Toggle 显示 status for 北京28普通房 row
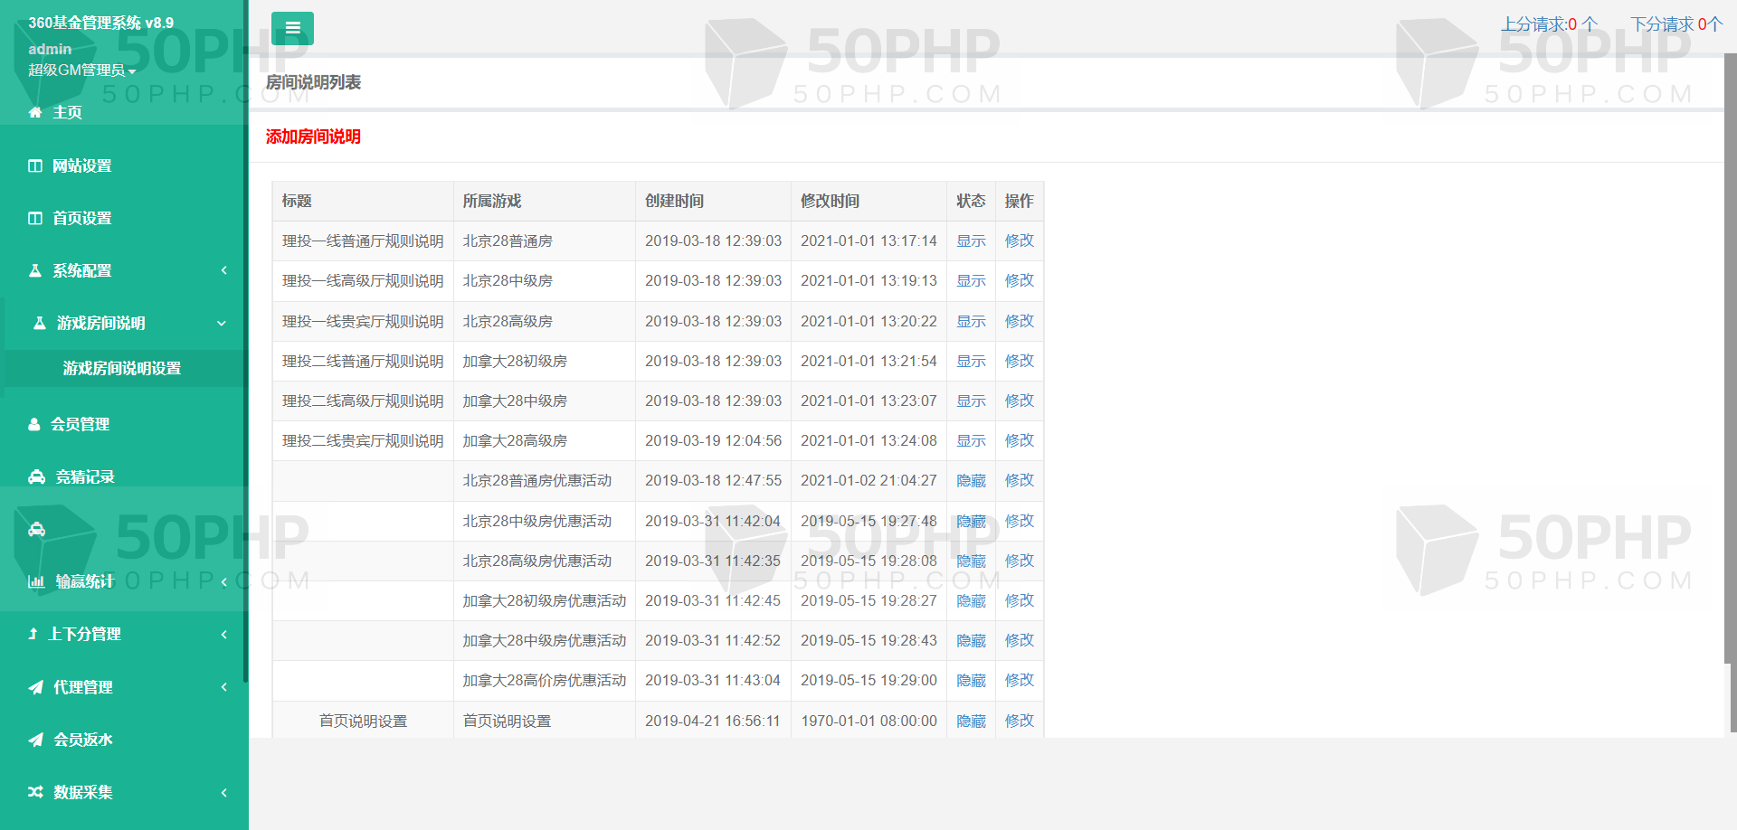Viewport: 1737px width, 830px height. coord(971,241)
